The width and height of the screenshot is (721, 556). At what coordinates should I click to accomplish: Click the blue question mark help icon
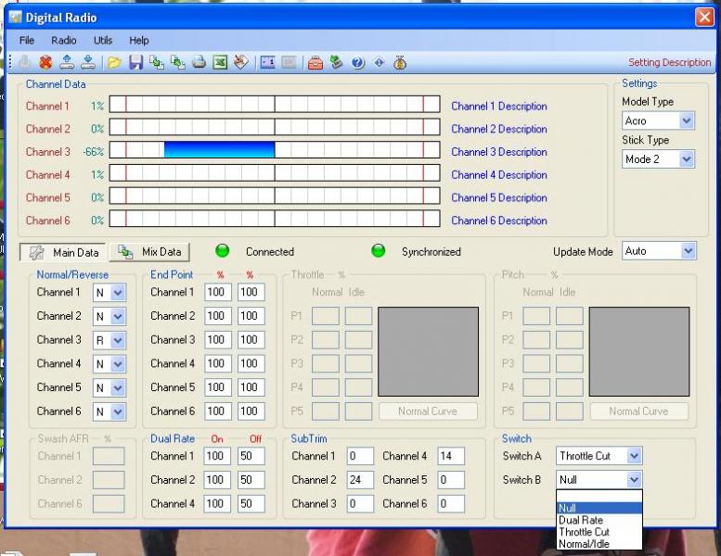click(358, 63)
